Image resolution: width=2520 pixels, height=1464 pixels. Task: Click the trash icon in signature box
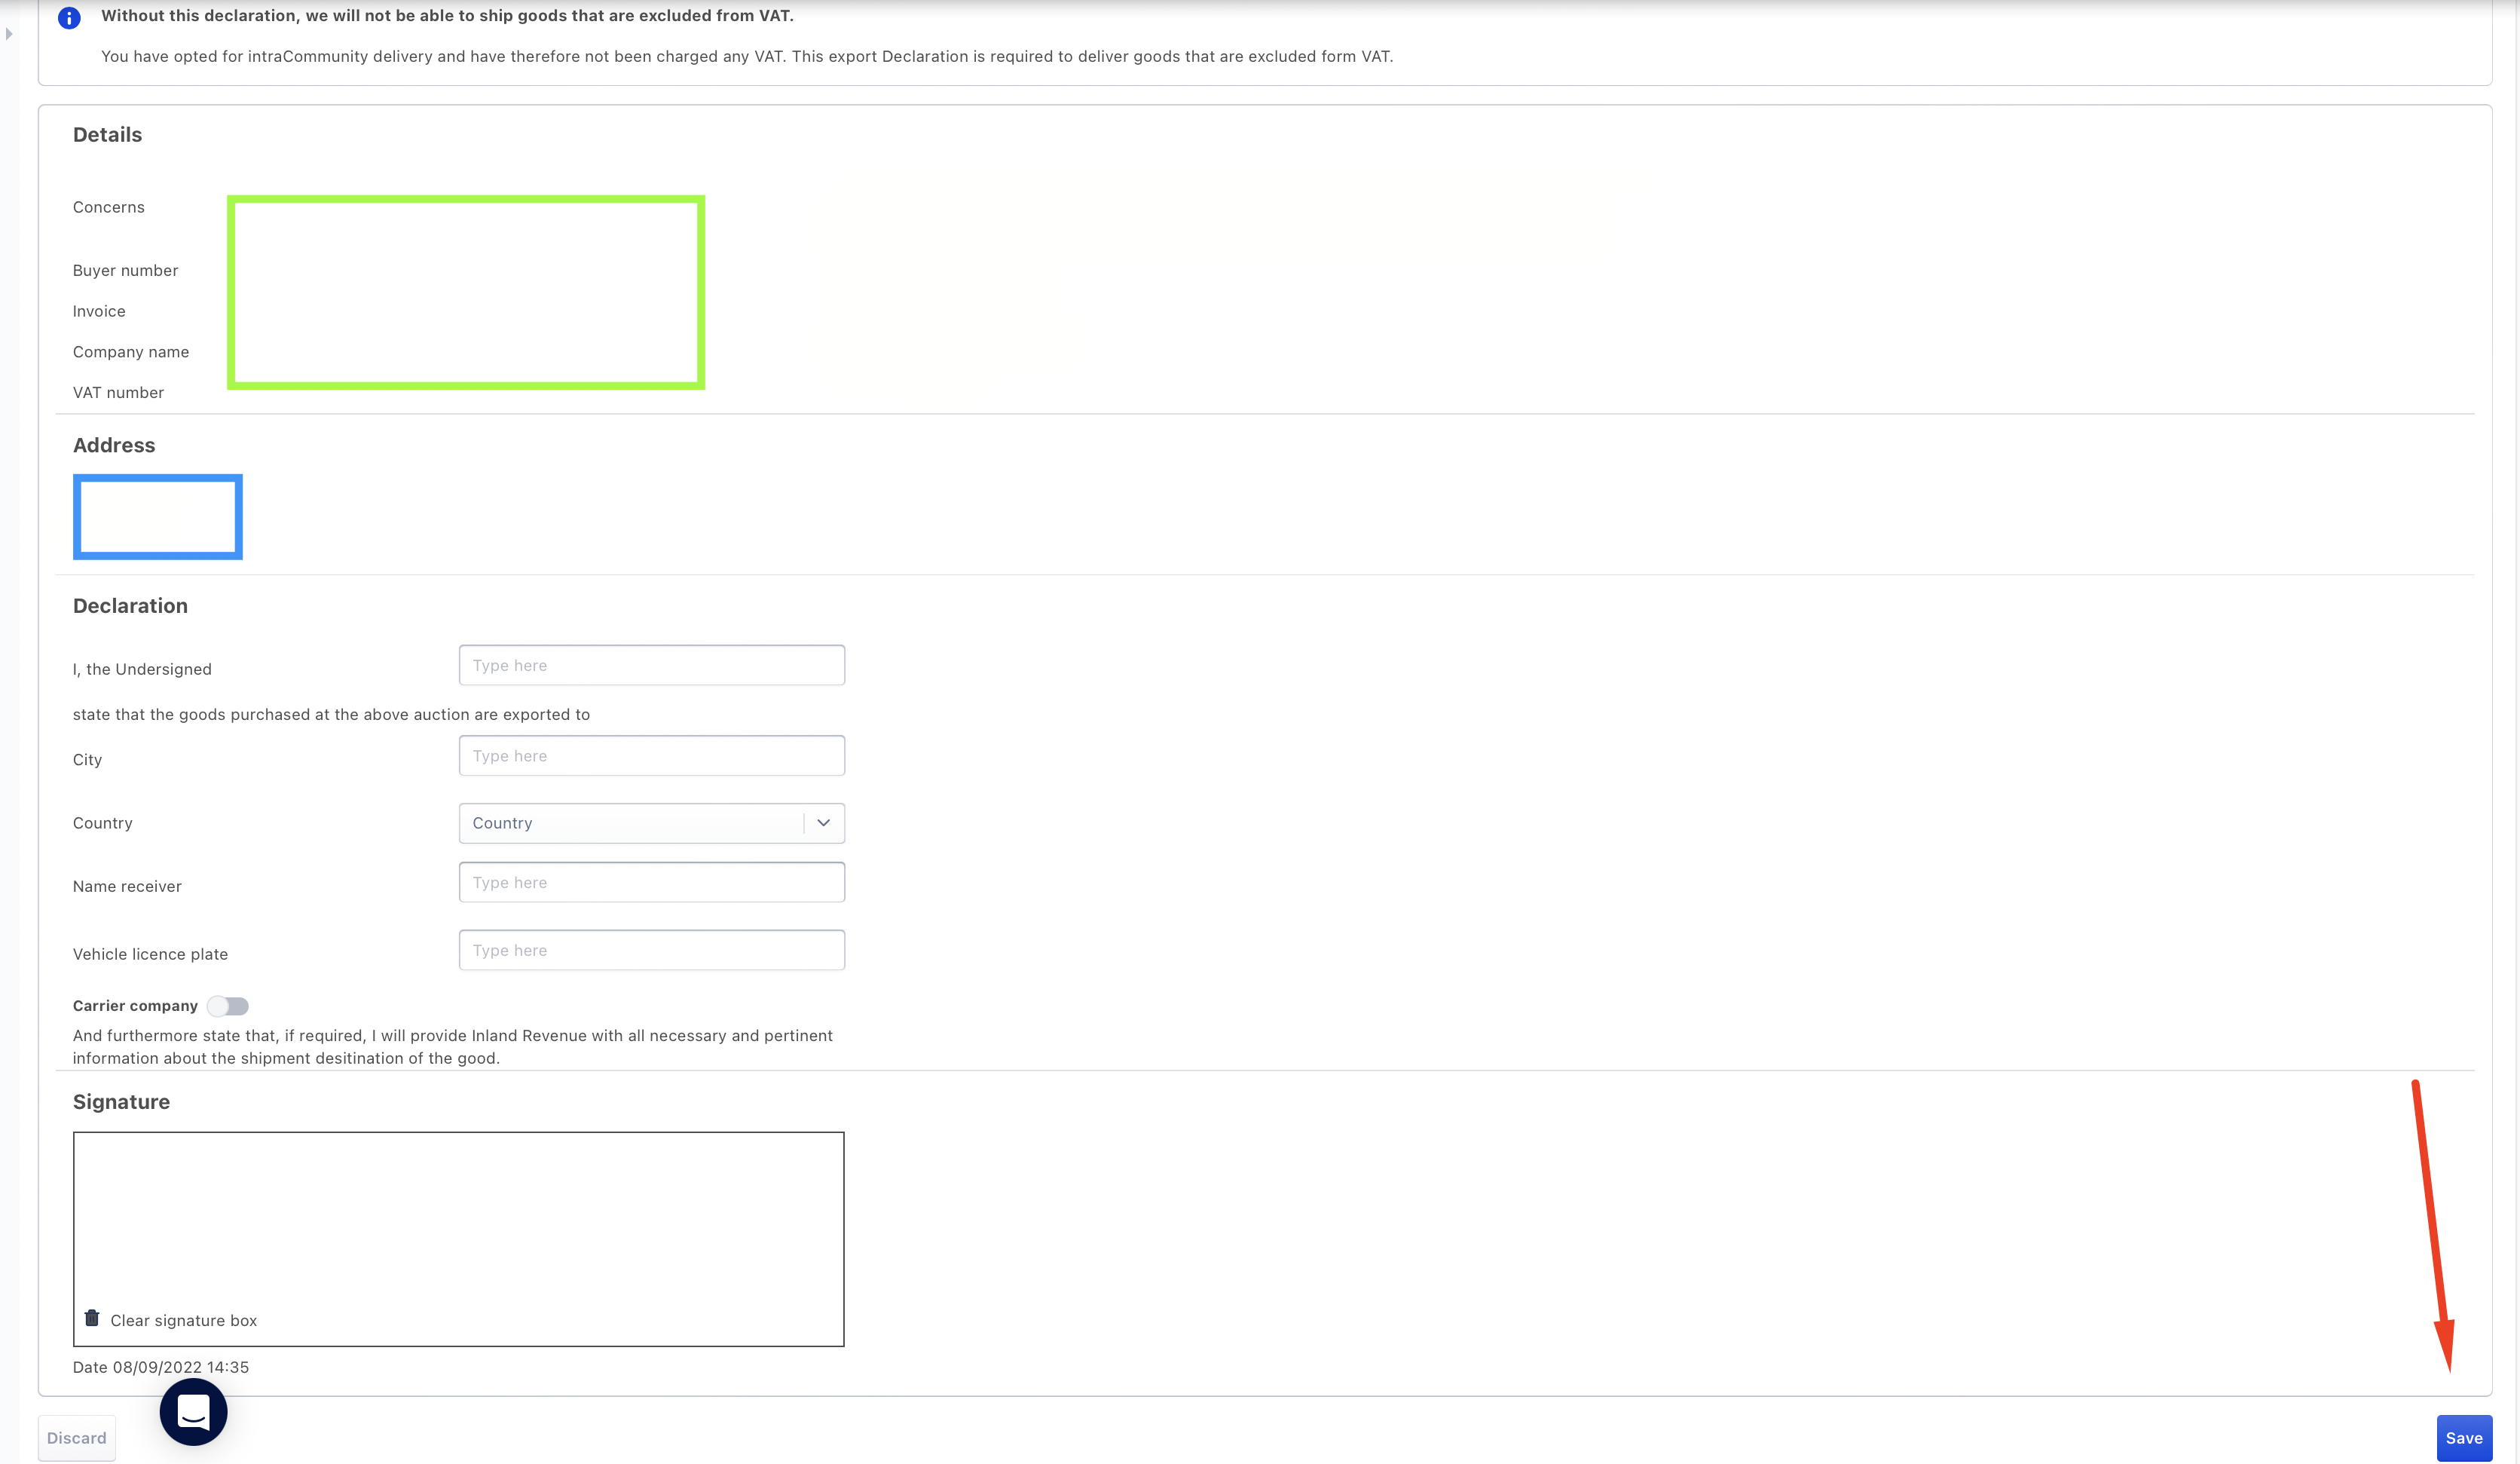click(92, 1318)
